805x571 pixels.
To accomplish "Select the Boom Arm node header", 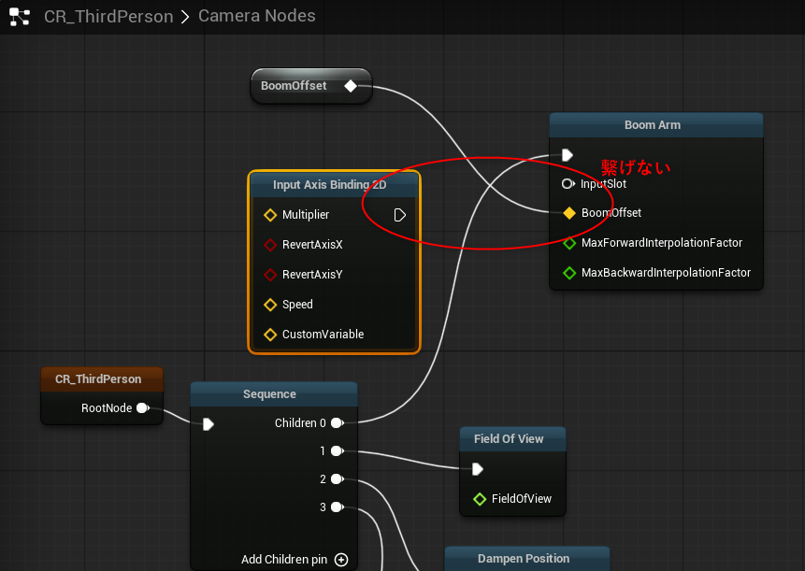I will click(652, 125).
